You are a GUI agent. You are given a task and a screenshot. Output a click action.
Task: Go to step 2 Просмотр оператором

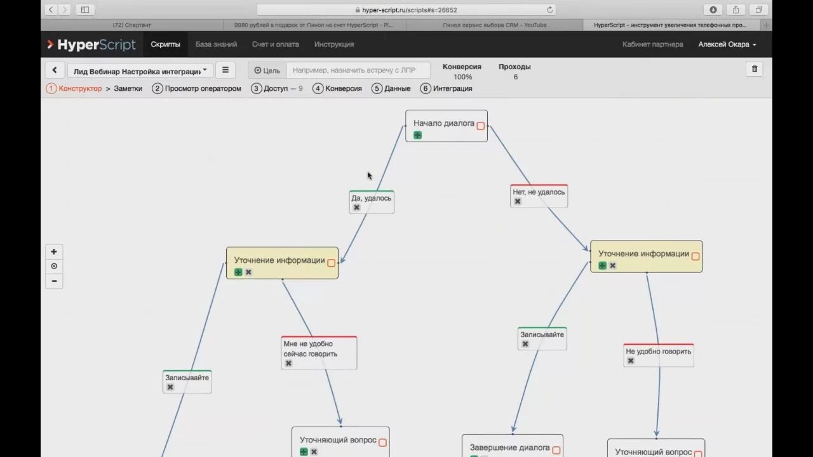197,88
